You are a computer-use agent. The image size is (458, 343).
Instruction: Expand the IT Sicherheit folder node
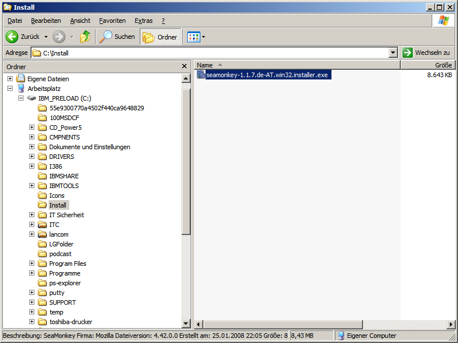point(31,215)
